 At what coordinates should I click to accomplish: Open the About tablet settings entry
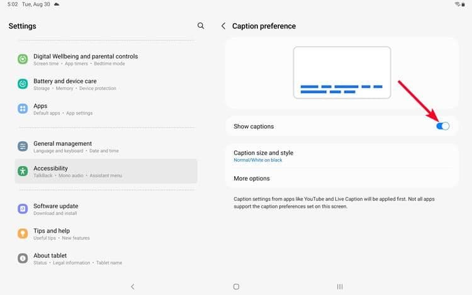[106, 259]
